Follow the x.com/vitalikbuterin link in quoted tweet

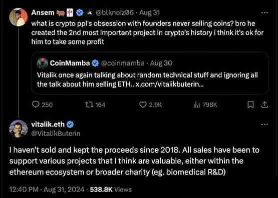pos(169,84)
